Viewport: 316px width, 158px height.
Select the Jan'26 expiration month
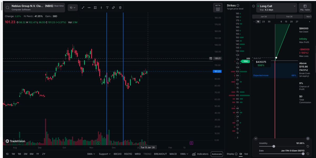[264, 16]
